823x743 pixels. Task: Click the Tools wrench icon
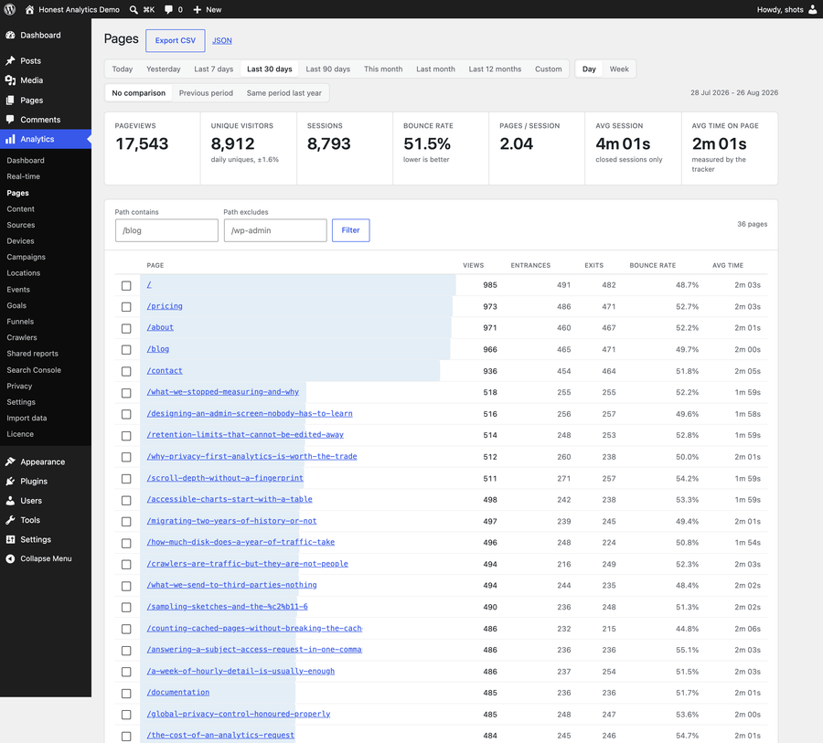[10, 520]
